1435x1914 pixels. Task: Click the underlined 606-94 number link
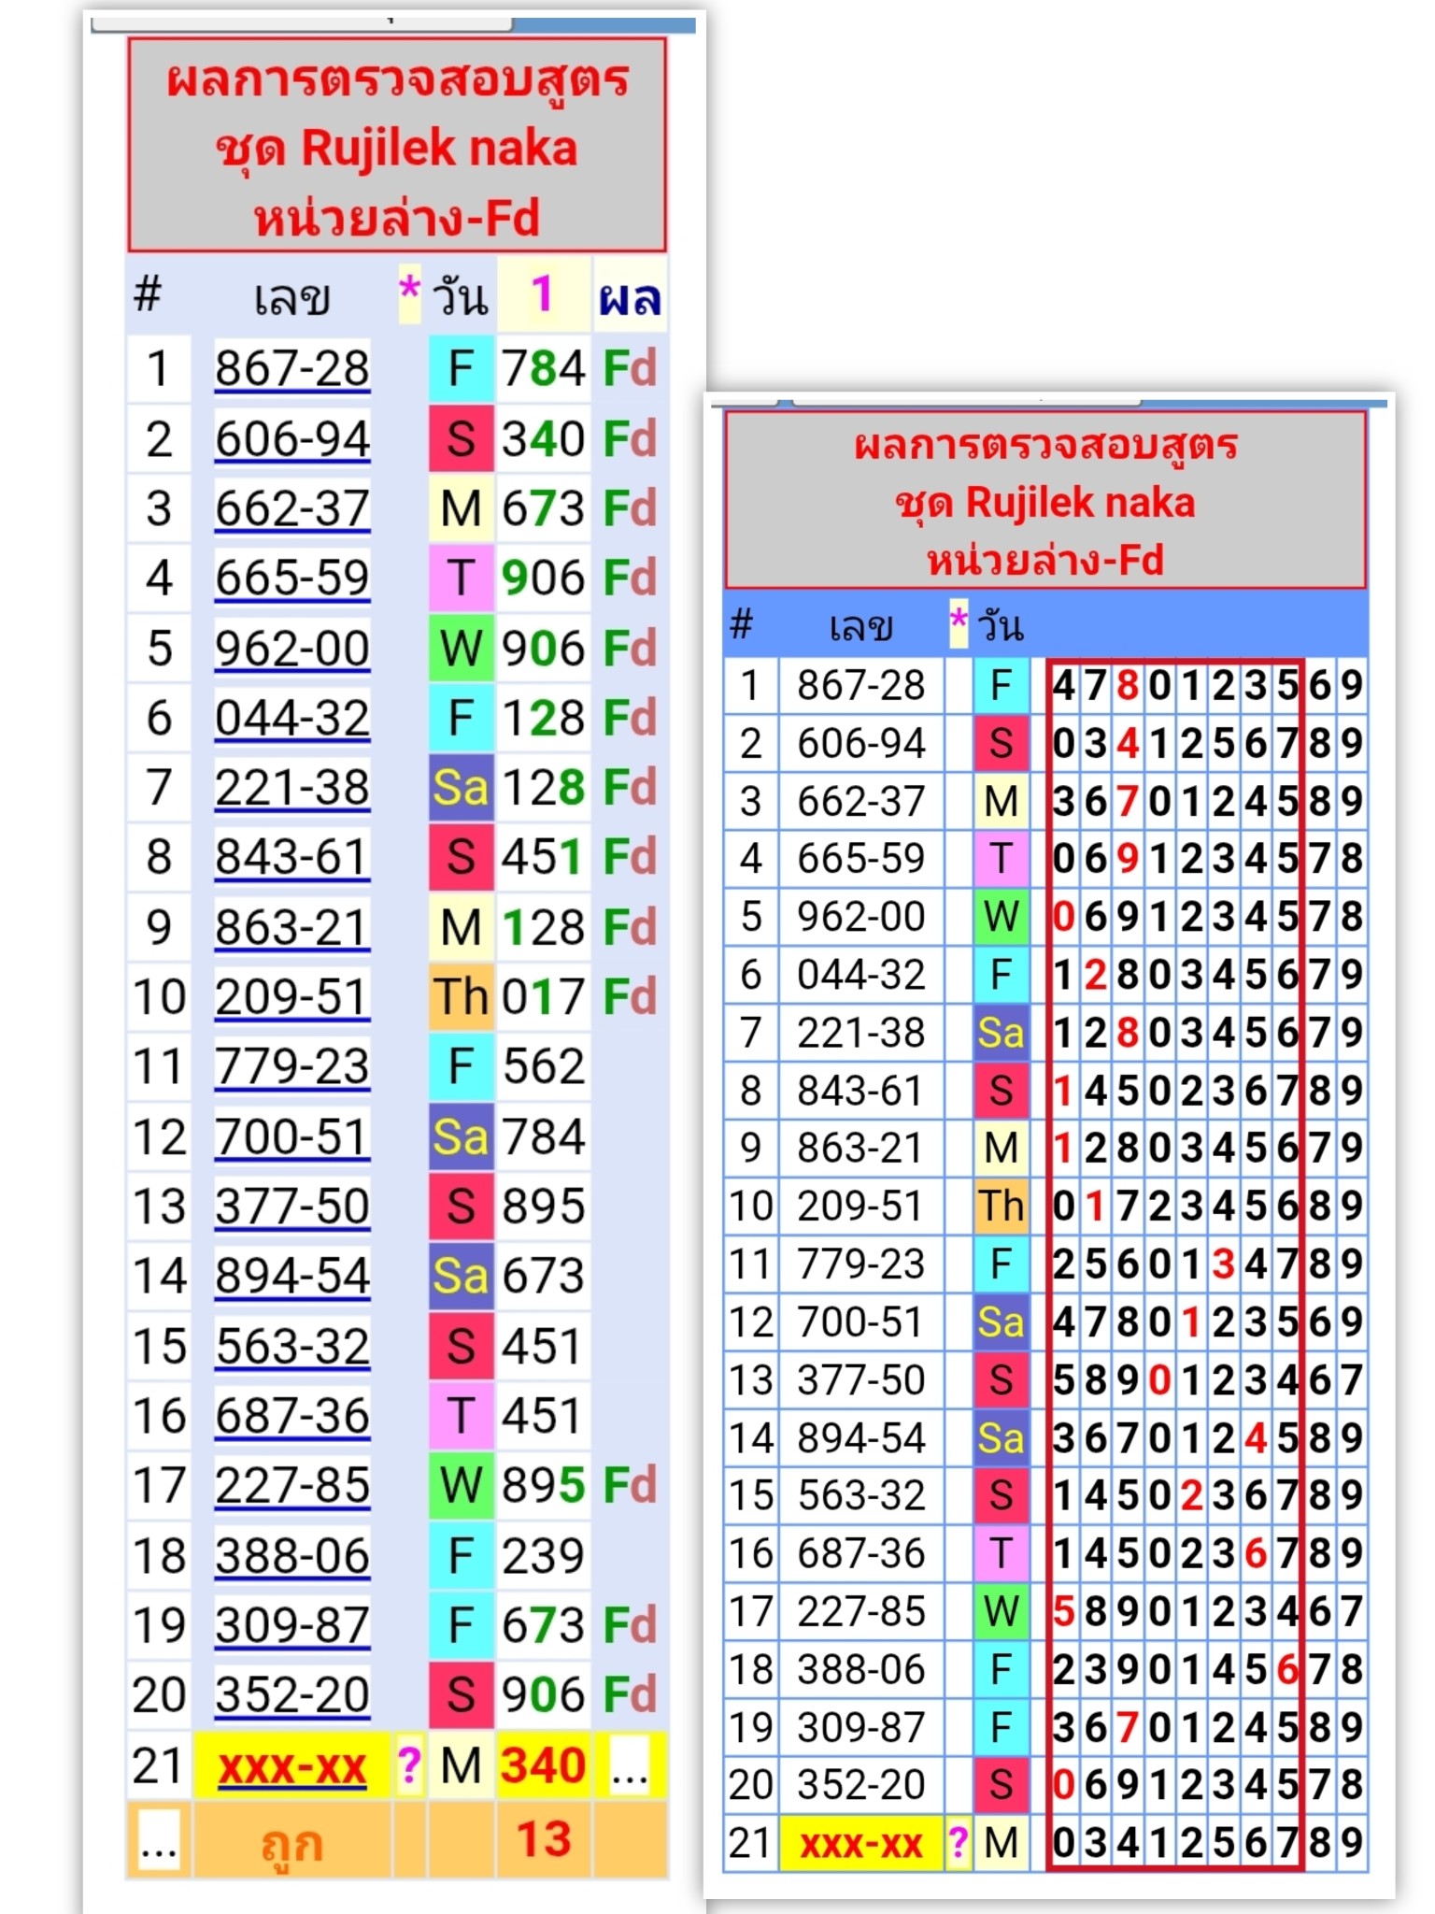click(291, 438)
